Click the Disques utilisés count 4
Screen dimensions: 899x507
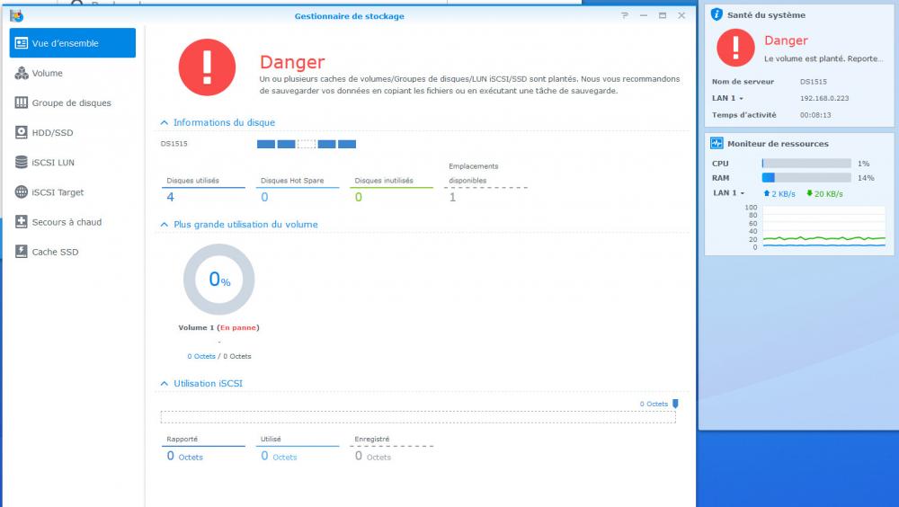(x=170, y=197)
